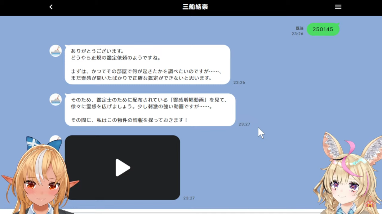Image resolution: width=382 pixels, height=214 pixels.
Task: Click the line その間に、私はこの物件の情報を探っておきます
Action: coord(129,120)
